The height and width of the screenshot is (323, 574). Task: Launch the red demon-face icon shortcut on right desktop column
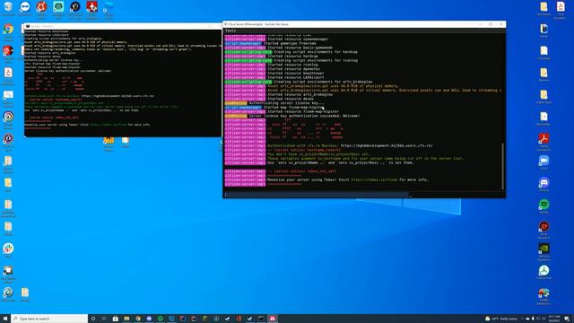click(544, 227)
